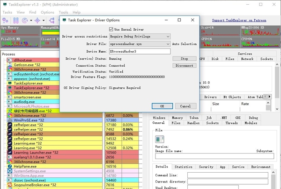The image size is (281, 189).
Task: Click the TaskExplorer app icon in title bar
Action: tap(5, 5)
